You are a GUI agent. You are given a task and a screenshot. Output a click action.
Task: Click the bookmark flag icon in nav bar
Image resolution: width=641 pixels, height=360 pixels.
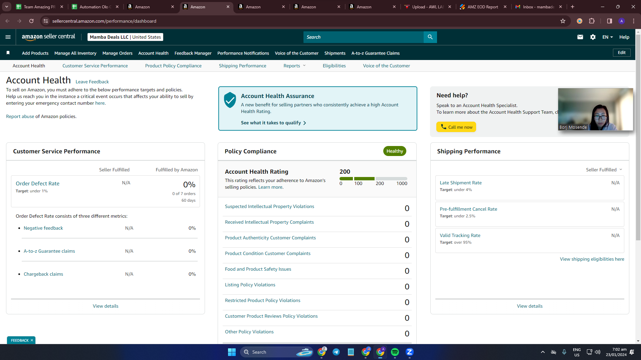8,53
